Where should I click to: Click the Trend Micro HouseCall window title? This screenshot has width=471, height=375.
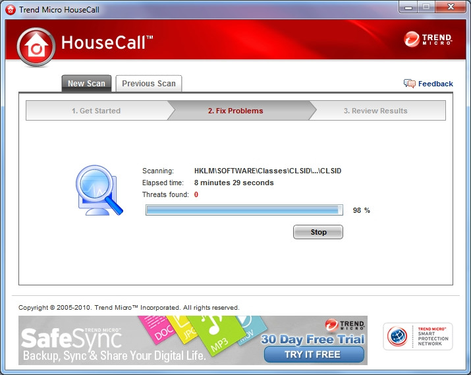point(59,10)
